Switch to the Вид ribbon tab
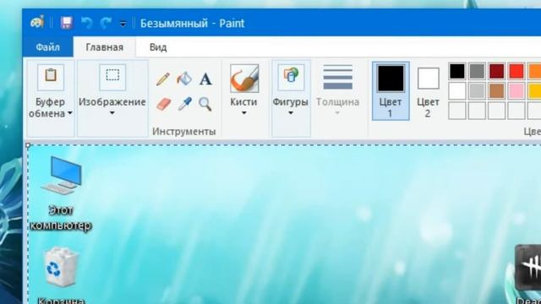This screenshot has height=304, width=541. point(158,47)
